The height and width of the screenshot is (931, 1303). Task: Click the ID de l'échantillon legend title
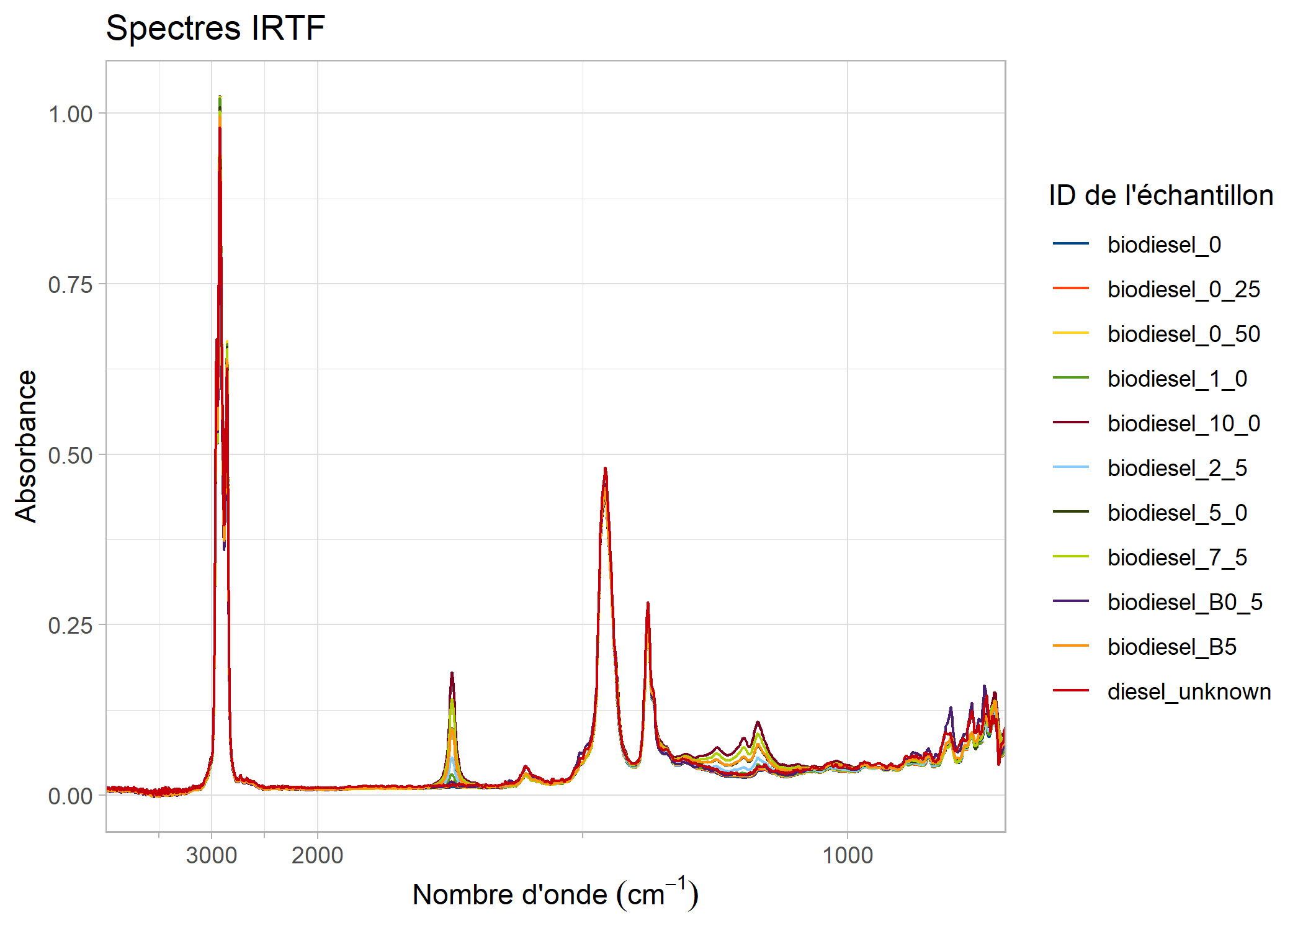coord(1160,196)
